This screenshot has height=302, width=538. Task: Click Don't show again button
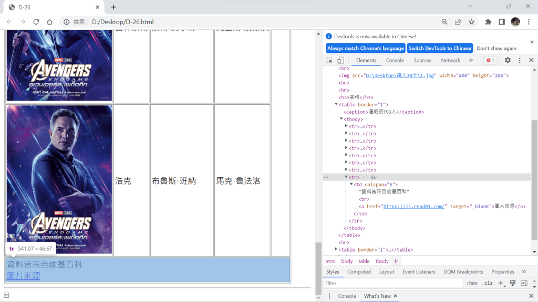click(496, 48)
